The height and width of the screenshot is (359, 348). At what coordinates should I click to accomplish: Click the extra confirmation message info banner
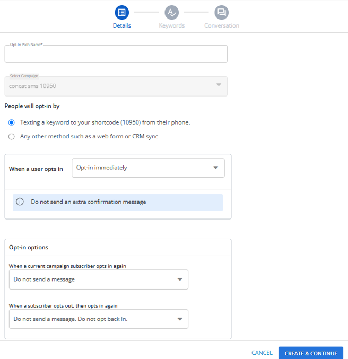point(118,202)
